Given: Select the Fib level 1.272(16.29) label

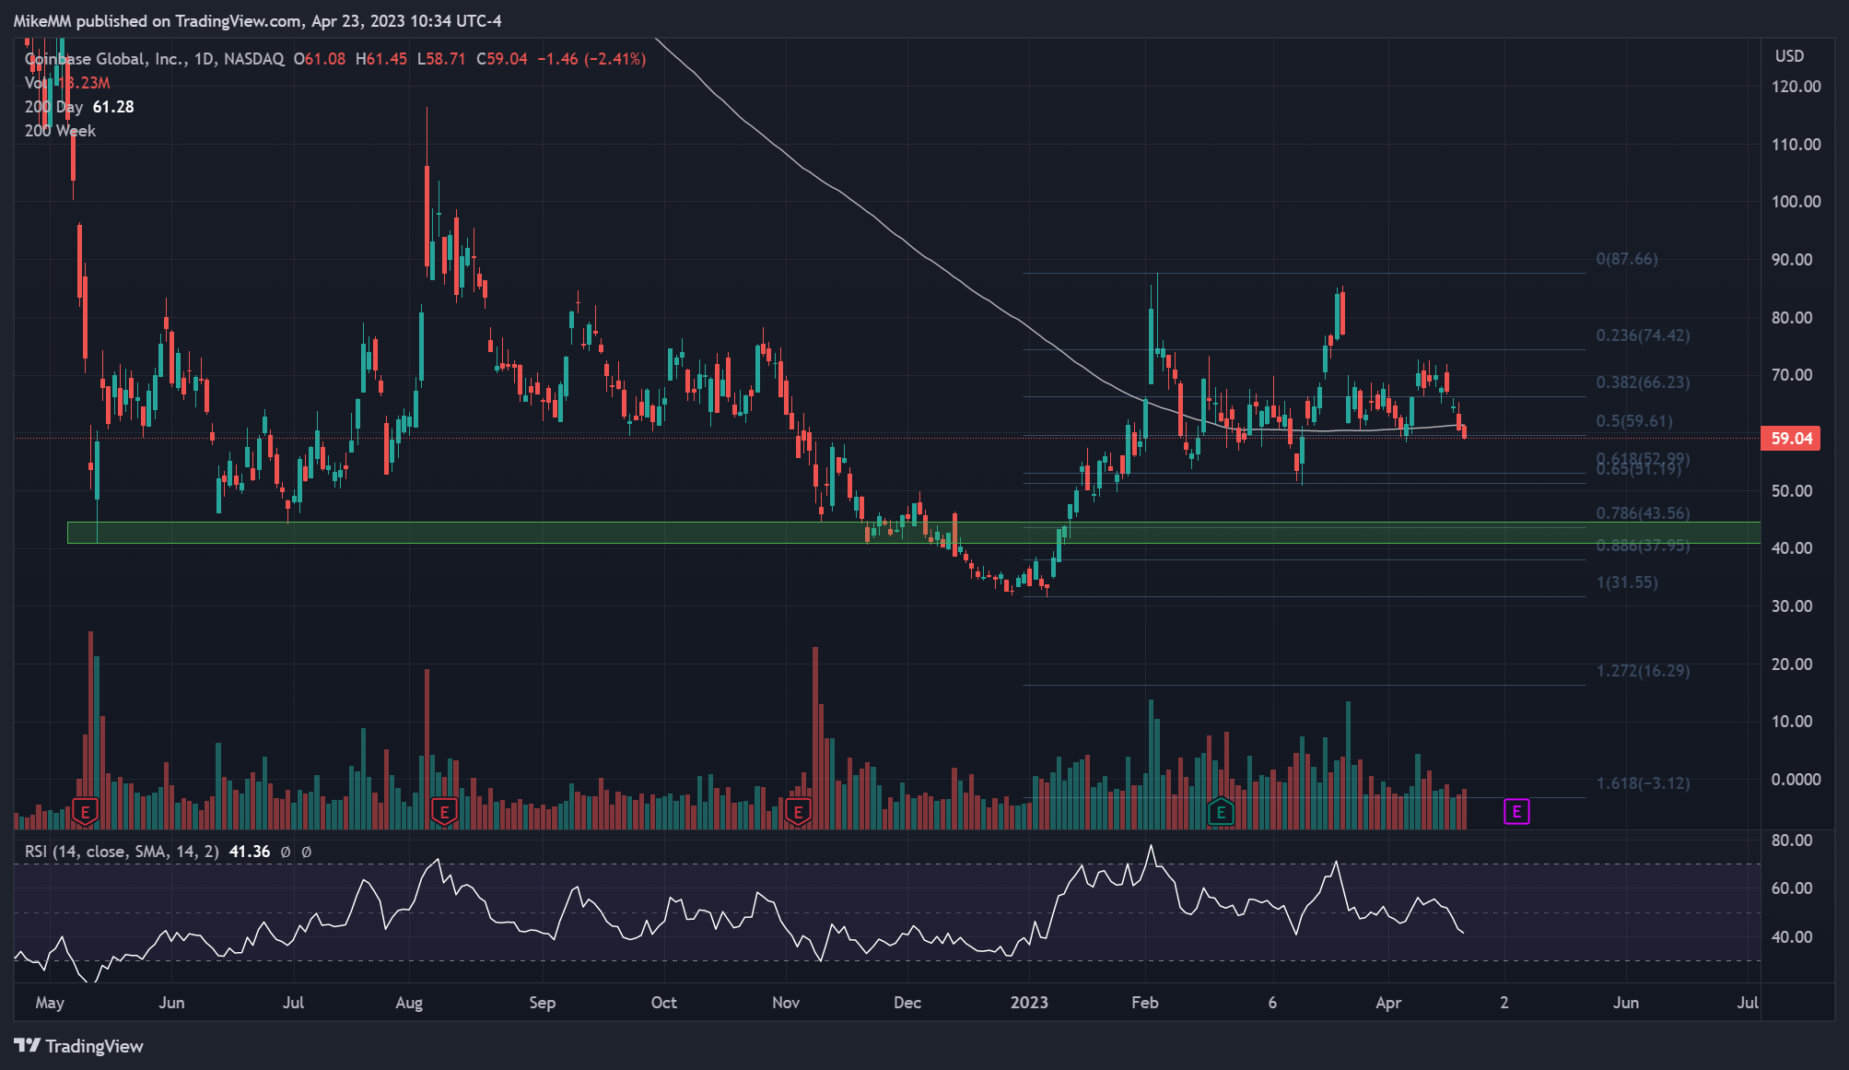Looking at the screenshot, I should [1643, 671].
